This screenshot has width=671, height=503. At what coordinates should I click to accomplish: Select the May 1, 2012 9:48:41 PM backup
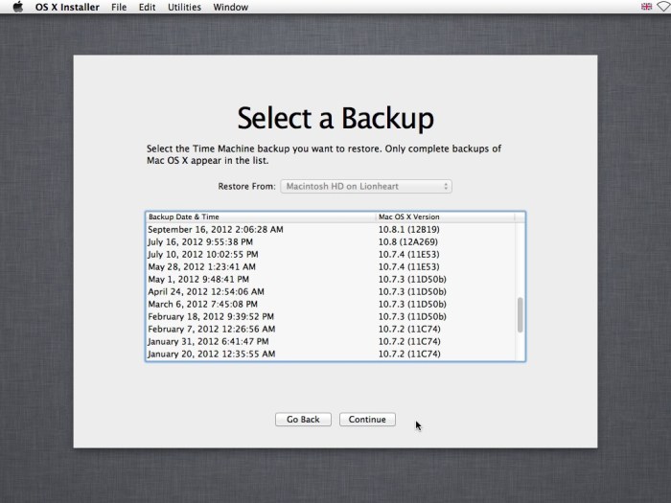(331, 280)
